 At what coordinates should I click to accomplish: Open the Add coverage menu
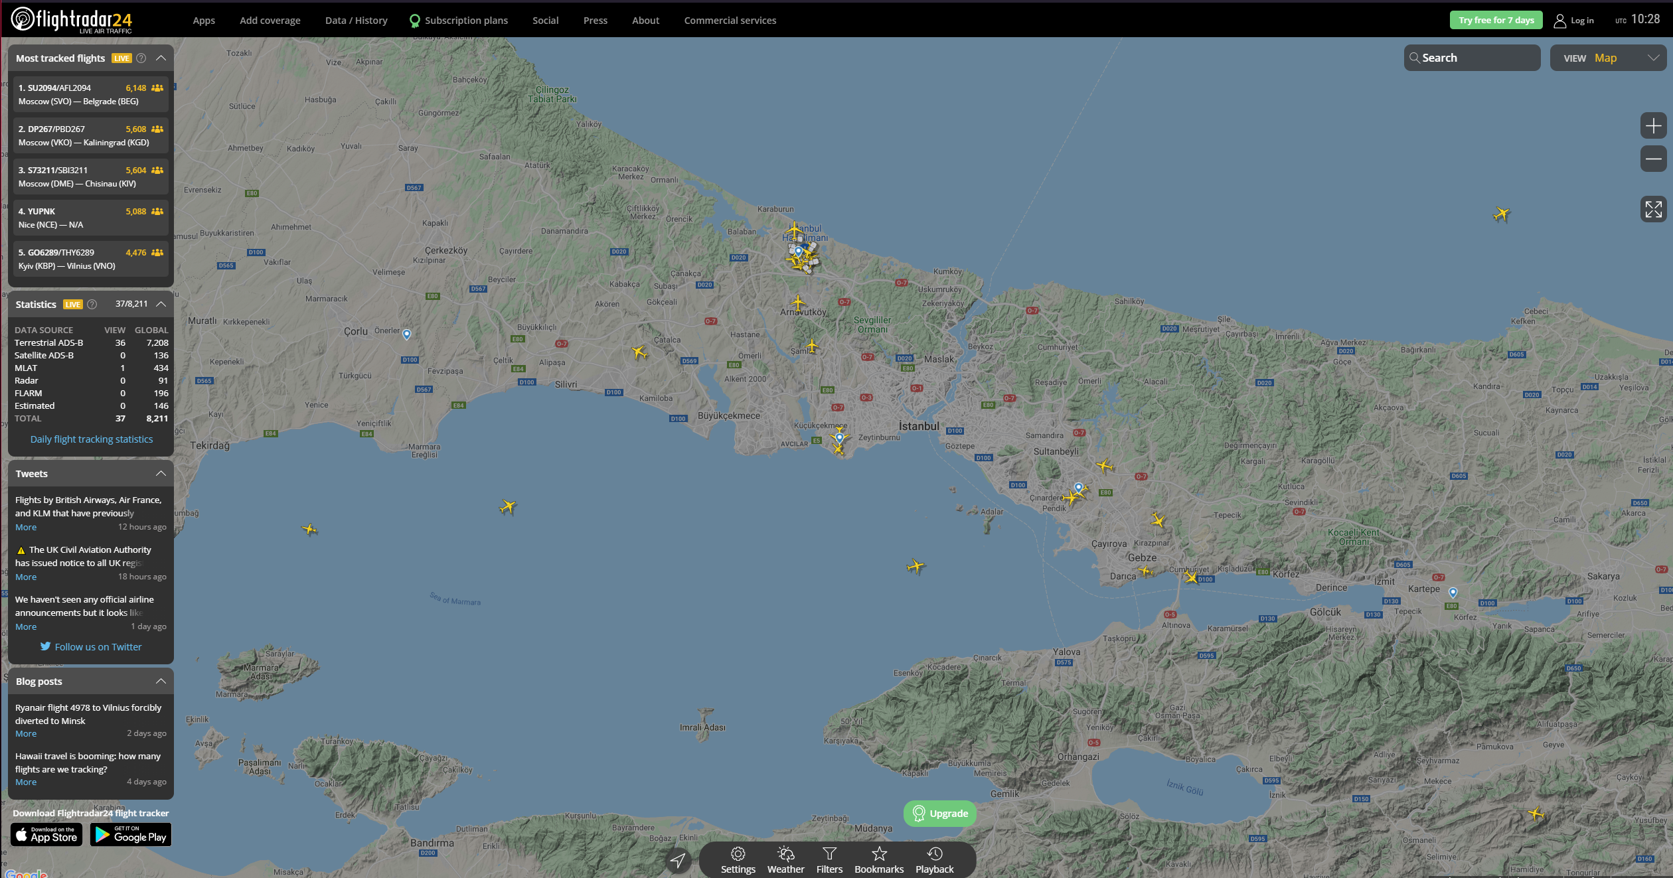coord(270,21)
